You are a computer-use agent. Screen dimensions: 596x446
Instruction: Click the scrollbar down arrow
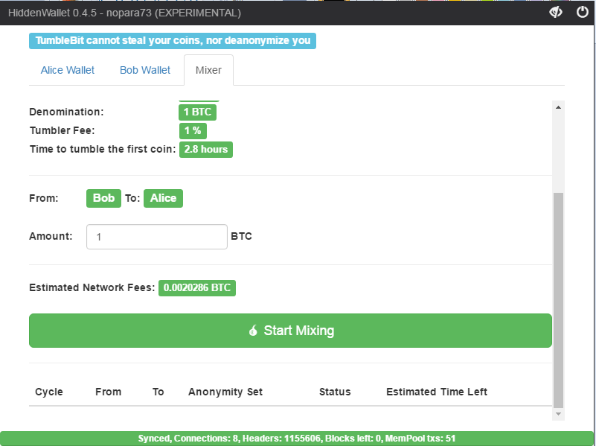click(558, 414)
